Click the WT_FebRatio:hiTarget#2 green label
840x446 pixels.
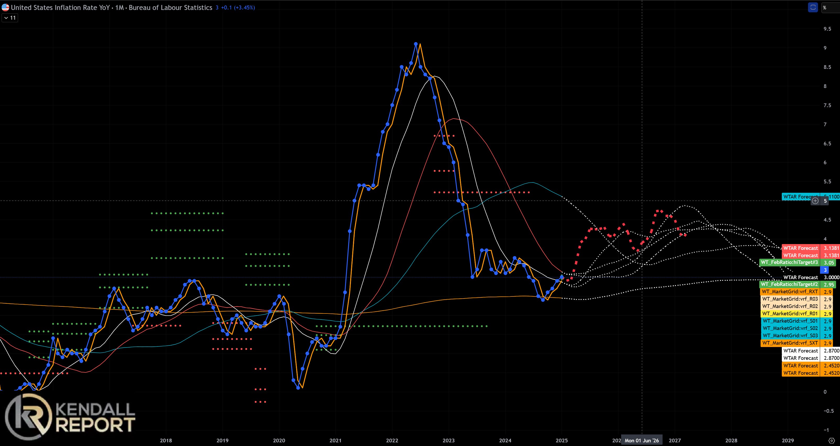coord(789,284)
